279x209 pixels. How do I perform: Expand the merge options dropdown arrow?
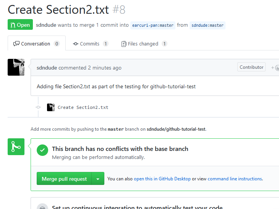coord(98,178)
